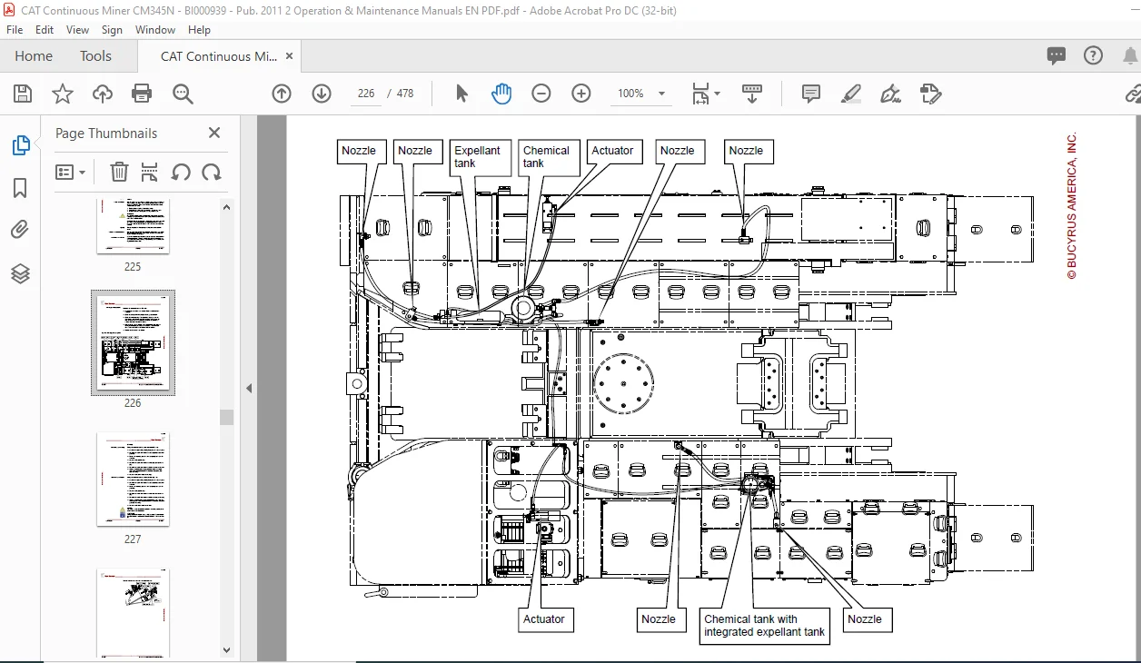Zoom out with minus icon
The image size is (1141, 663).
541,94
